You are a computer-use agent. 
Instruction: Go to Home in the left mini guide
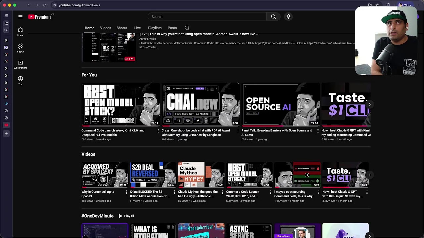pos(20,32)
